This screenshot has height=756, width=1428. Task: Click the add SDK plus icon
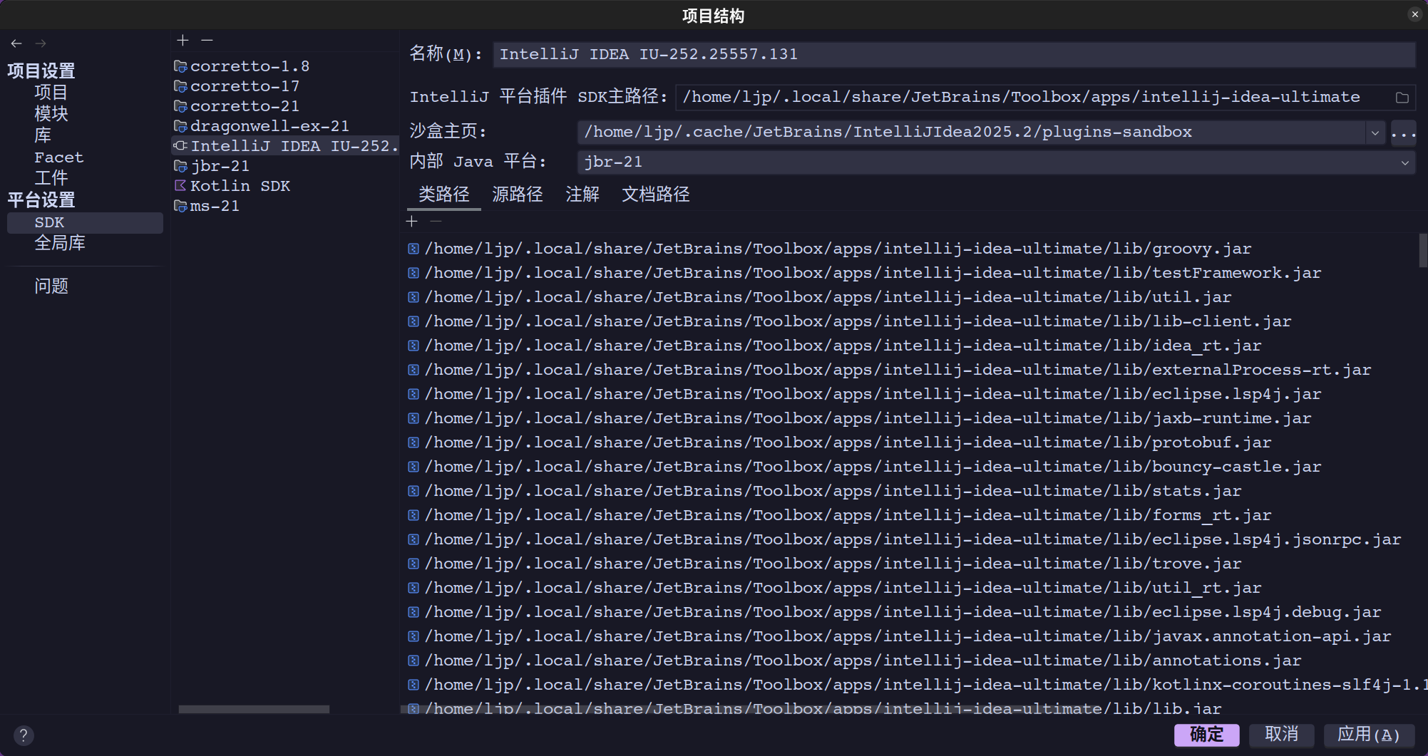pos(183,41)
